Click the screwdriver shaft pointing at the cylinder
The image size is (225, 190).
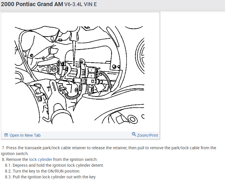click(x=74, y=53)
